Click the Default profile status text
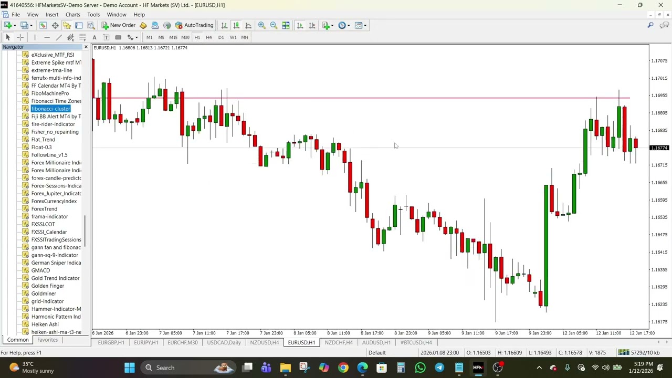 [377, 353]
